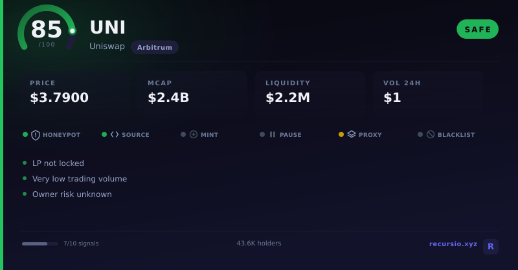Screen dimensions: 518x270
Task: Select the Vol 24H card
Action: (x=428, y=93)
